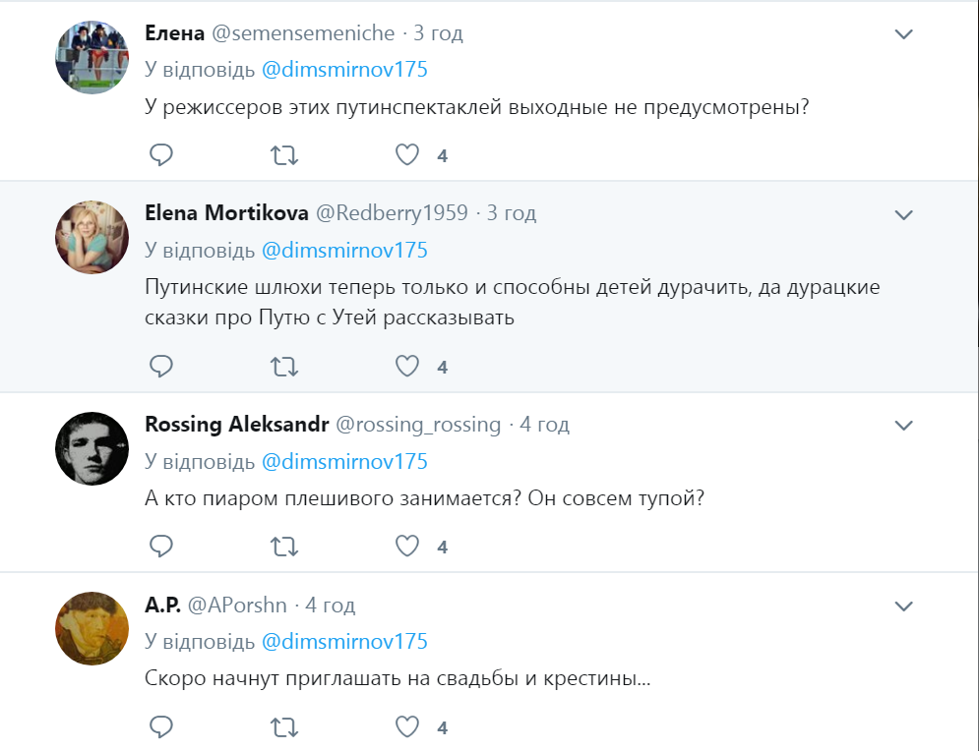
Task: Retweet A.P.'s tweet about свадьбы
Action: pos(283,727)
